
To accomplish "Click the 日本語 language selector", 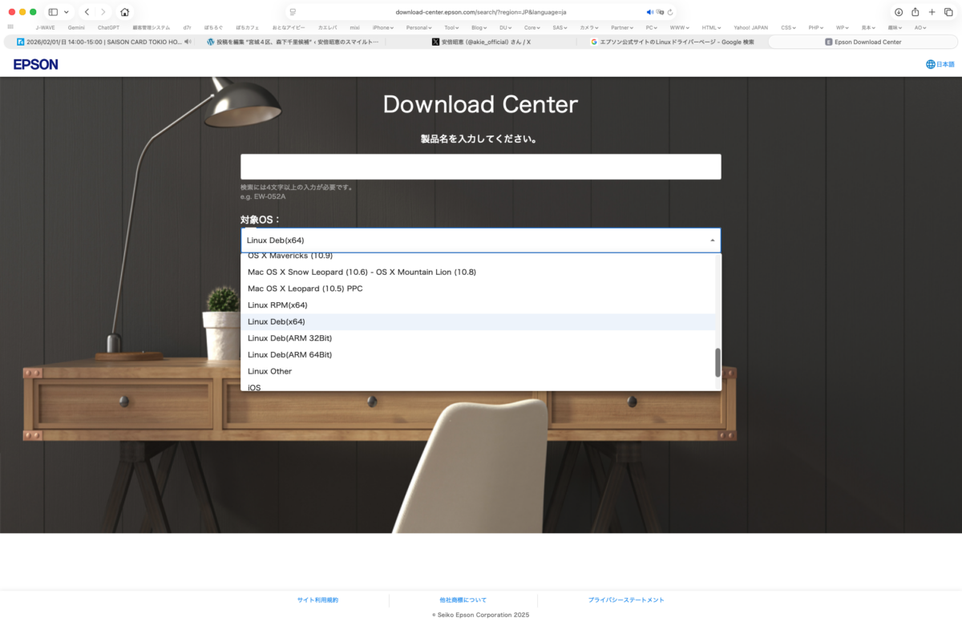I will click(x=940, y=64).
